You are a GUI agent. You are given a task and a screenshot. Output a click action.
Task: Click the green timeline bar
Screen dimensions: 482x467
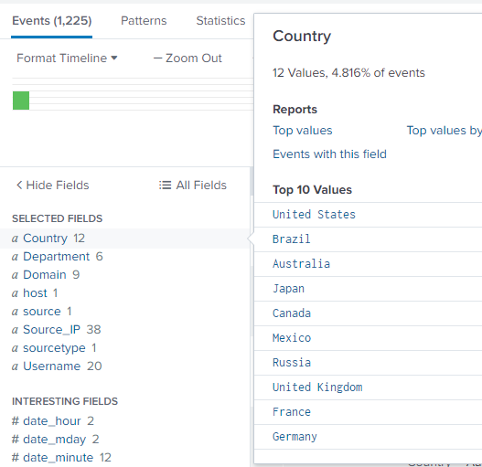(x=21, y=101)
